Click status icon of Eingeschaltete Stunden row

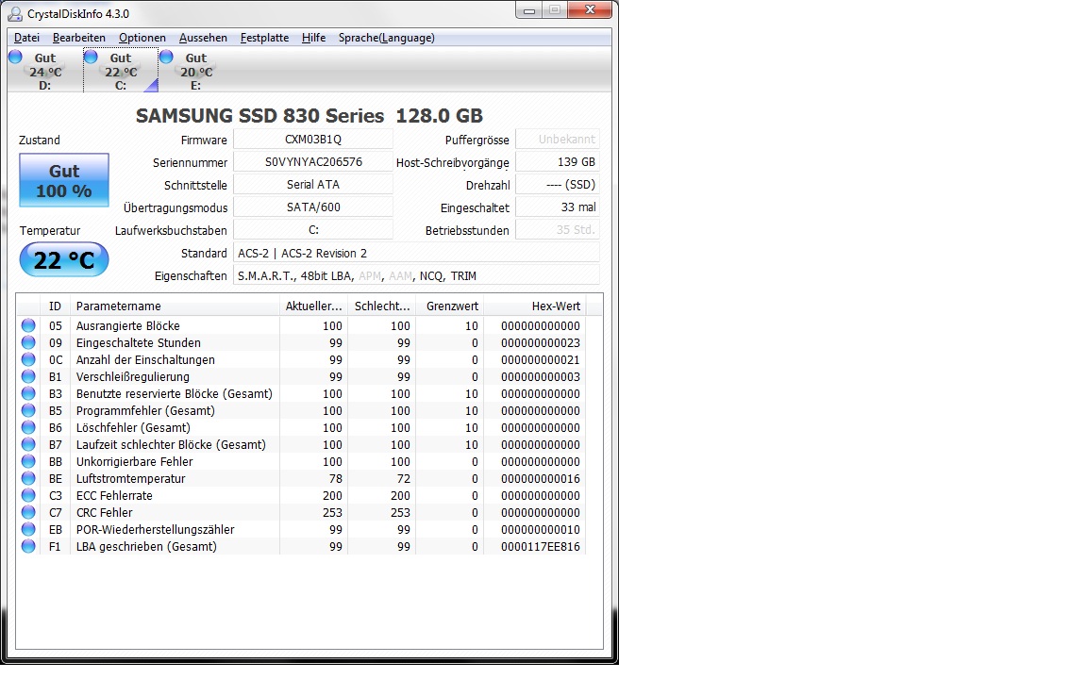coord(28,342)
